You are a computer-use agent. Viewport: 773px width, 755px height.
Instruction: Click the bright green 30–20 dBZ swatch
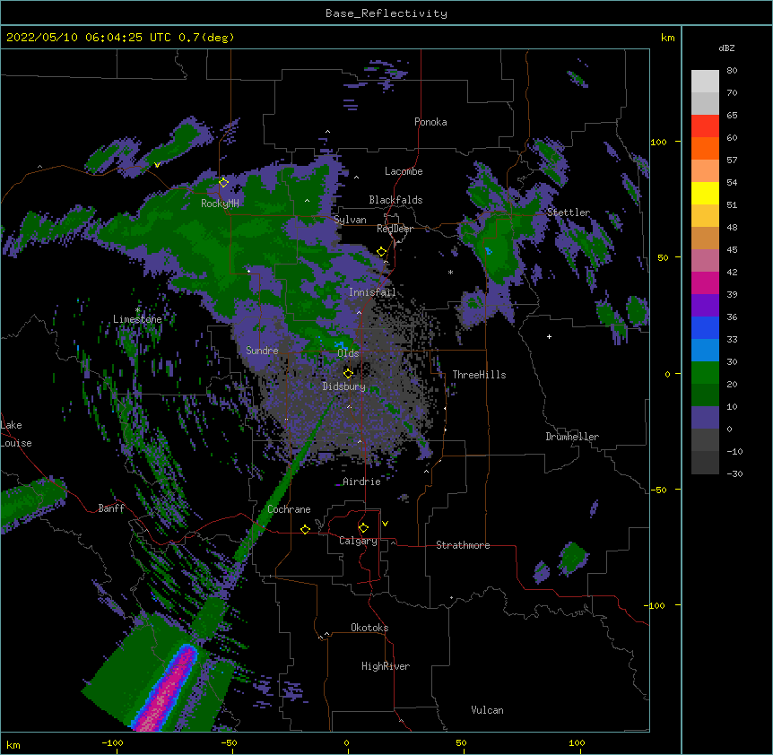point(705,373)
